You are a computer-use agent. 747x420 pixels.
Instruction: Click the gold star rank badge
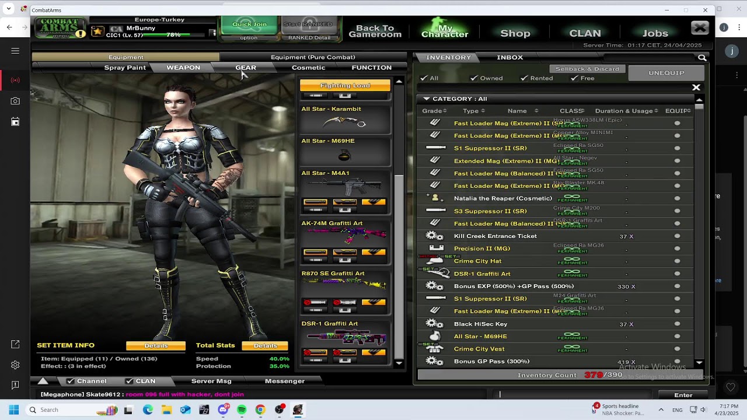tap(97, 32)
